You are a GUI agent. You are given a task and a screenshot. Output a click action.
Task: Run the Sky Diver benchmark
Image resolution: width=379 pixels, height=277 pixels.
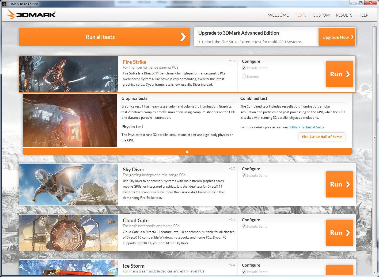point(339,184)
